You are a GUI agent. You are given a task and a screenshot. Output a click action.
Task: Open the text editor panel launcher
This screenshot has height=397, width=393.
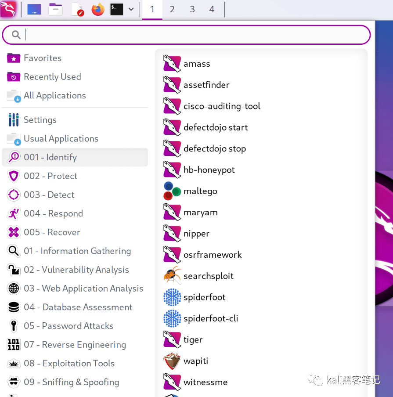coord(77,9)
